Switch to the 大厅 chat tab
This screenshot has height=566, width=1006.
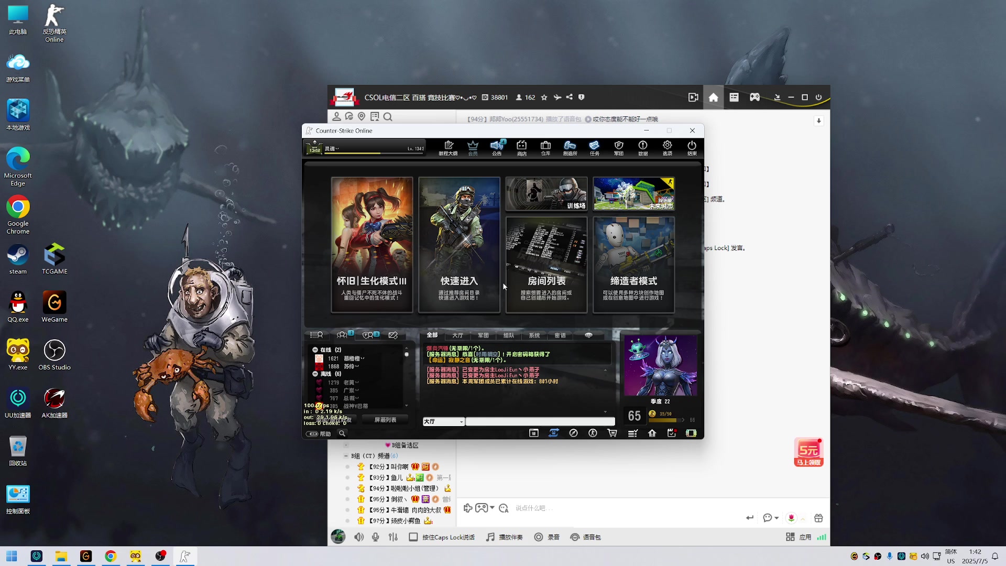(x=457, y=335)
